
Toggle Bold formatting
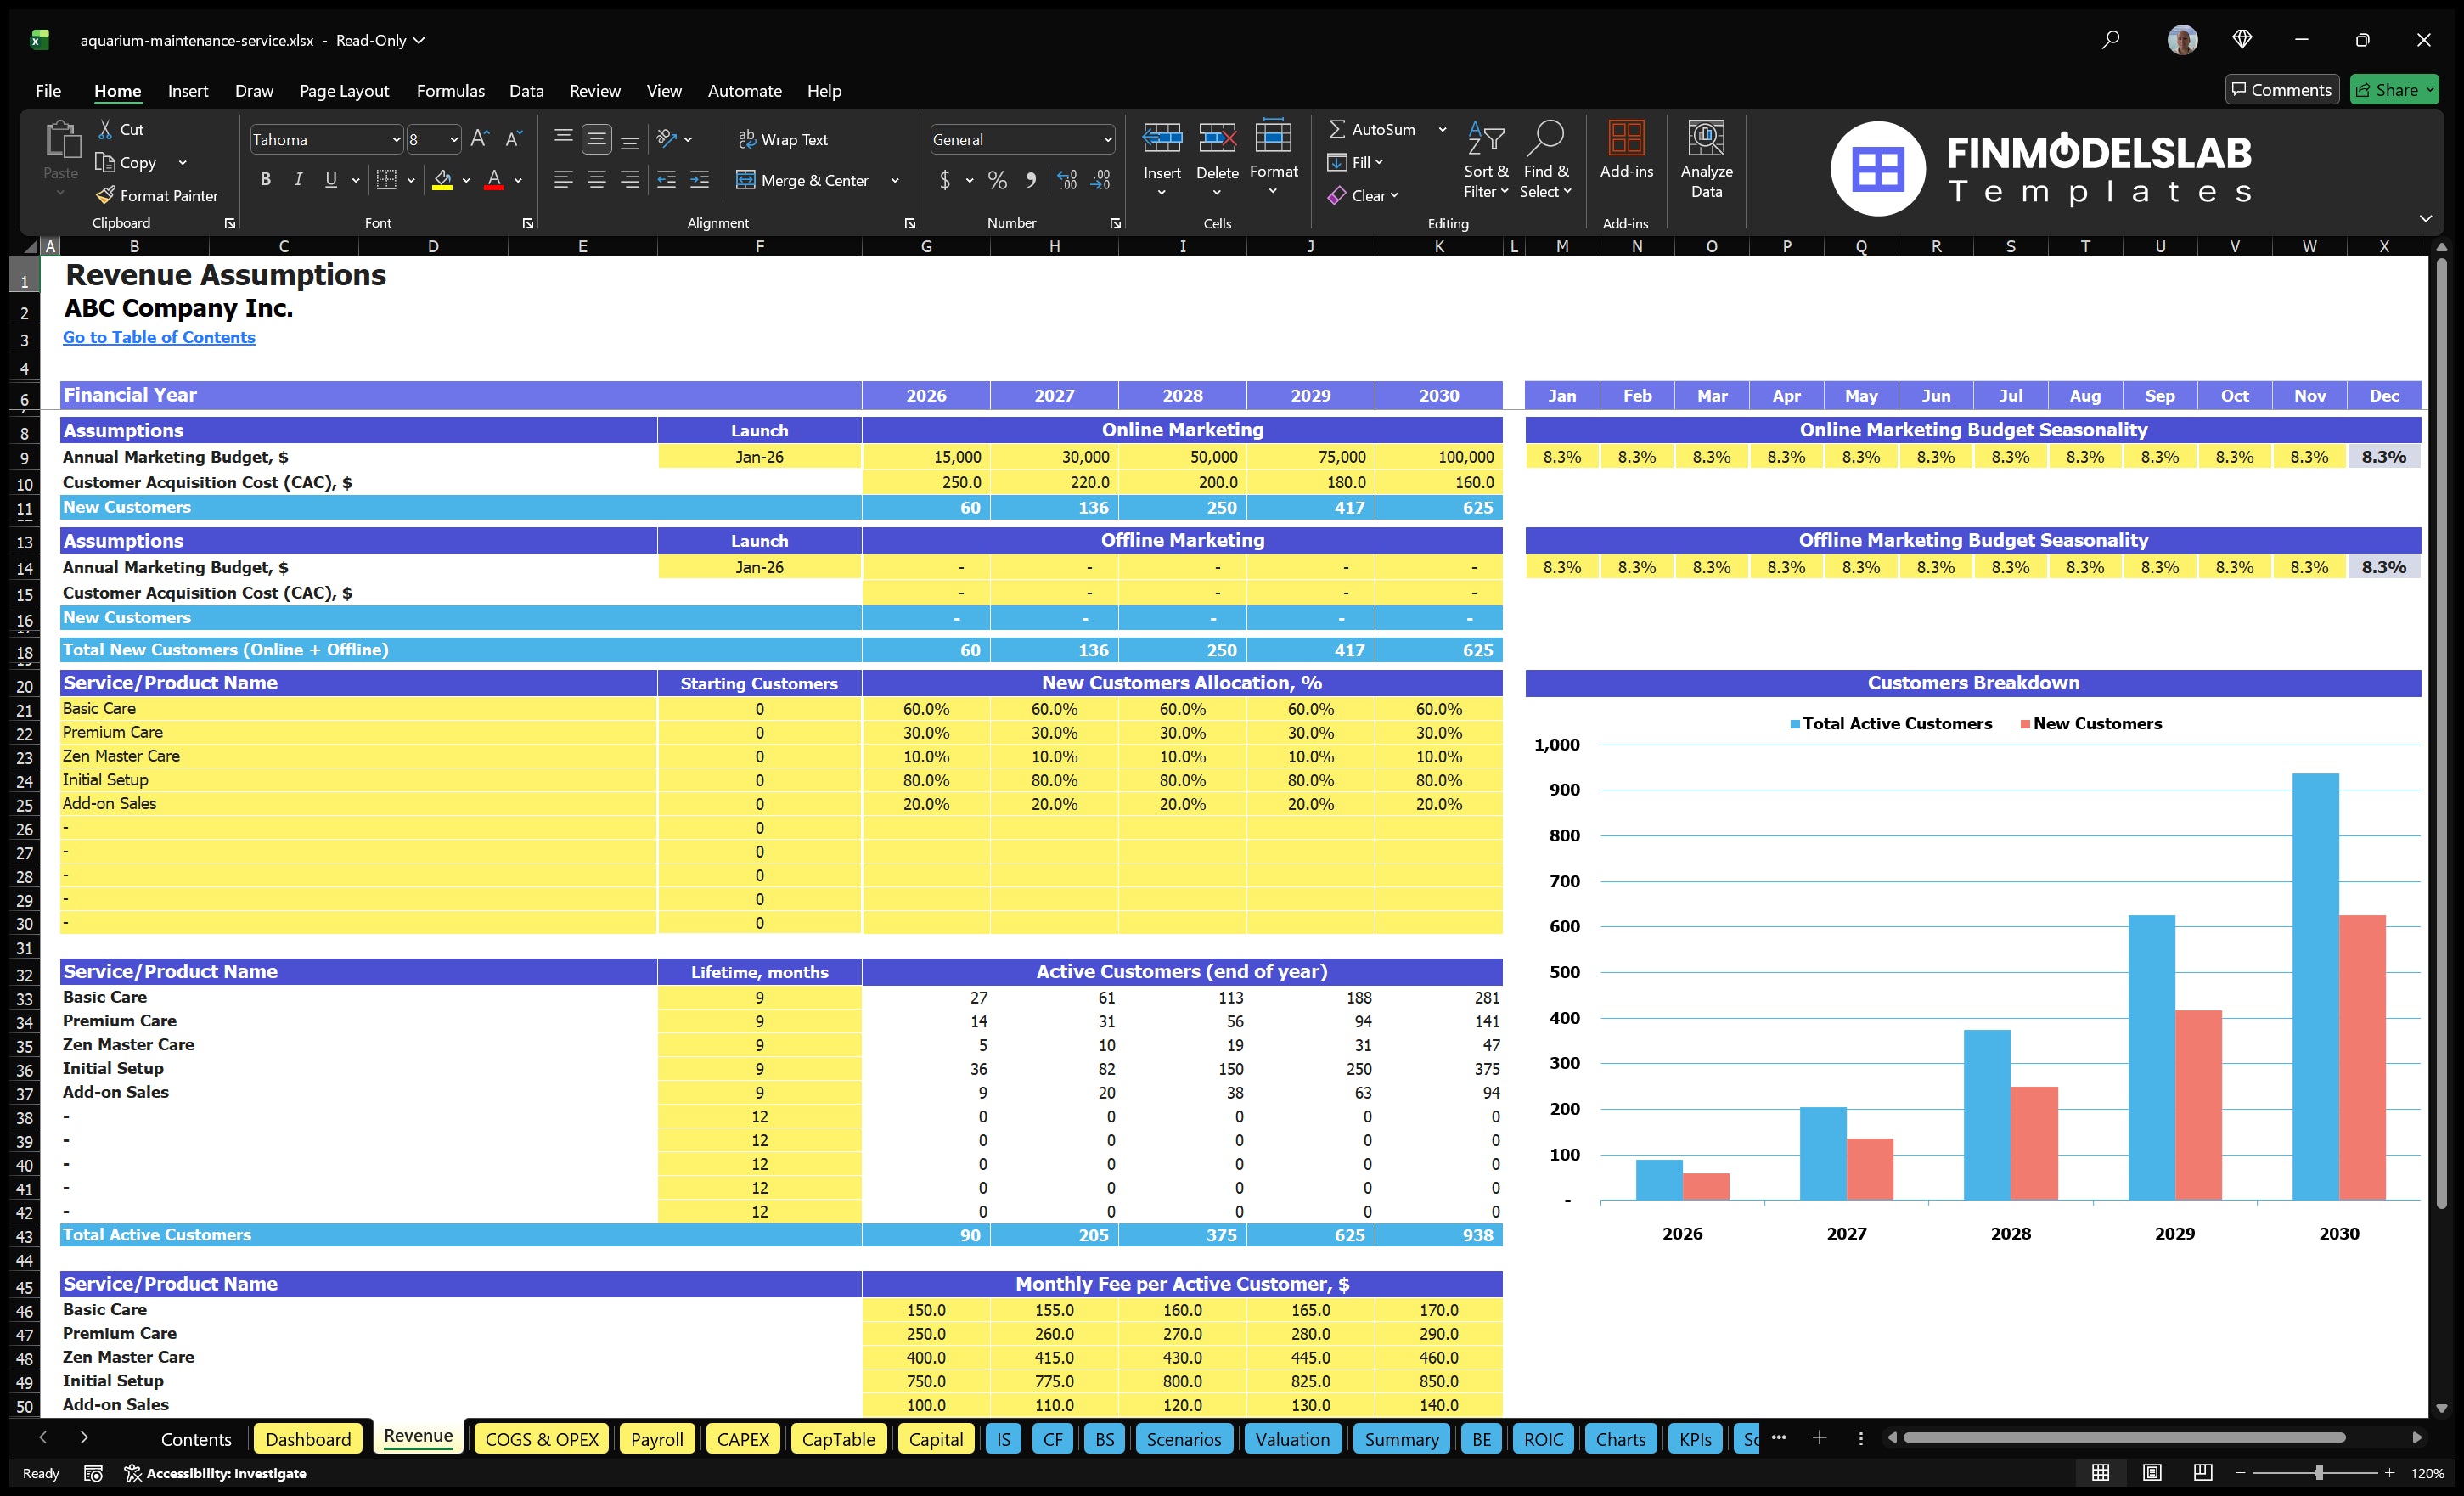pos(265,180)
